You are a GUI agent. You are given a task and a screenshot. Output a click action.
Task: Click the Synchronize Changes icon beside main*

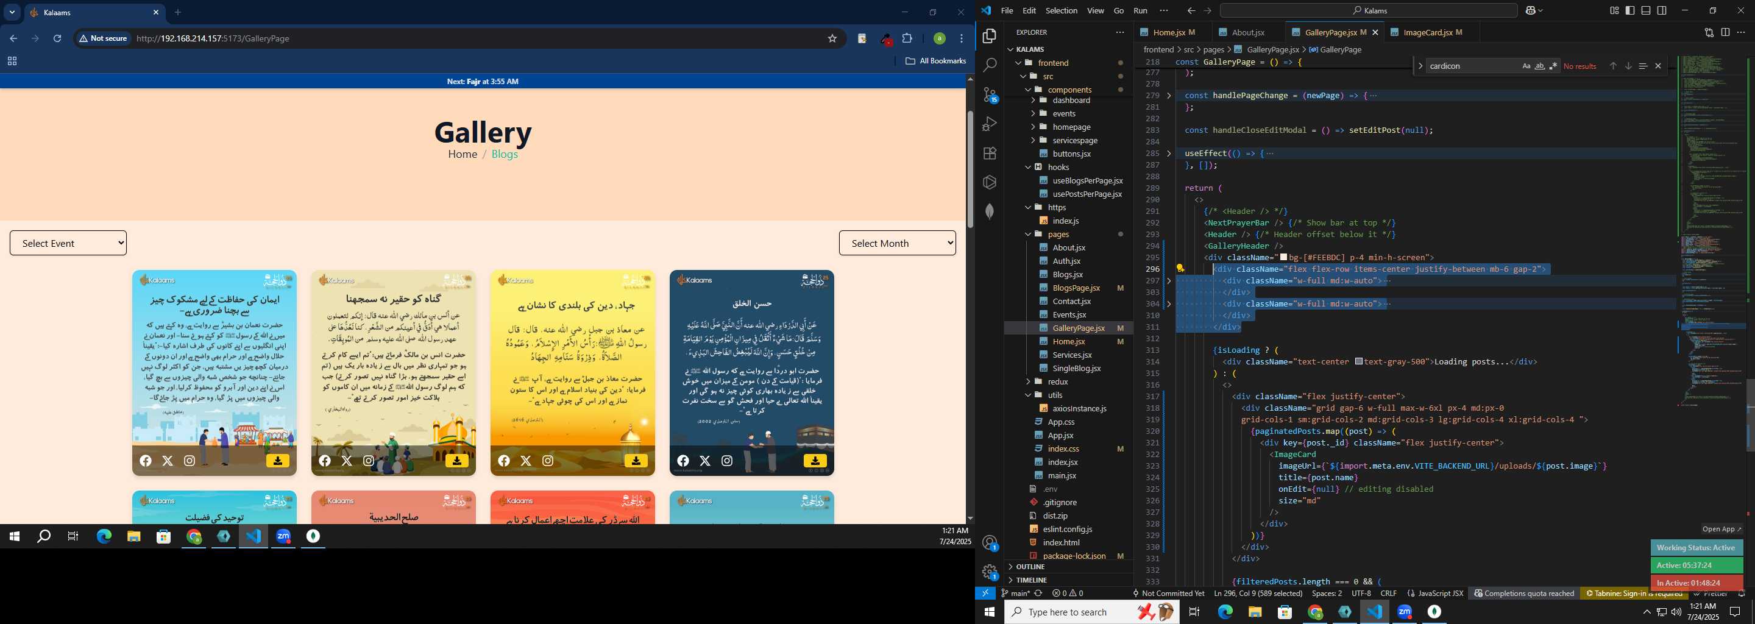pos(1038,594)
